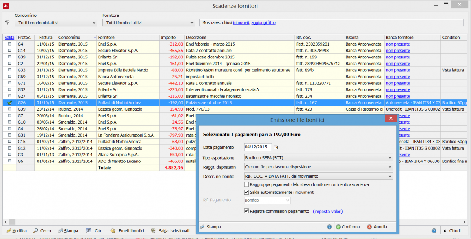Tick the Salda checkbox for row G14
The height and width of the screenshot is (239, 471).
point(9,51)
